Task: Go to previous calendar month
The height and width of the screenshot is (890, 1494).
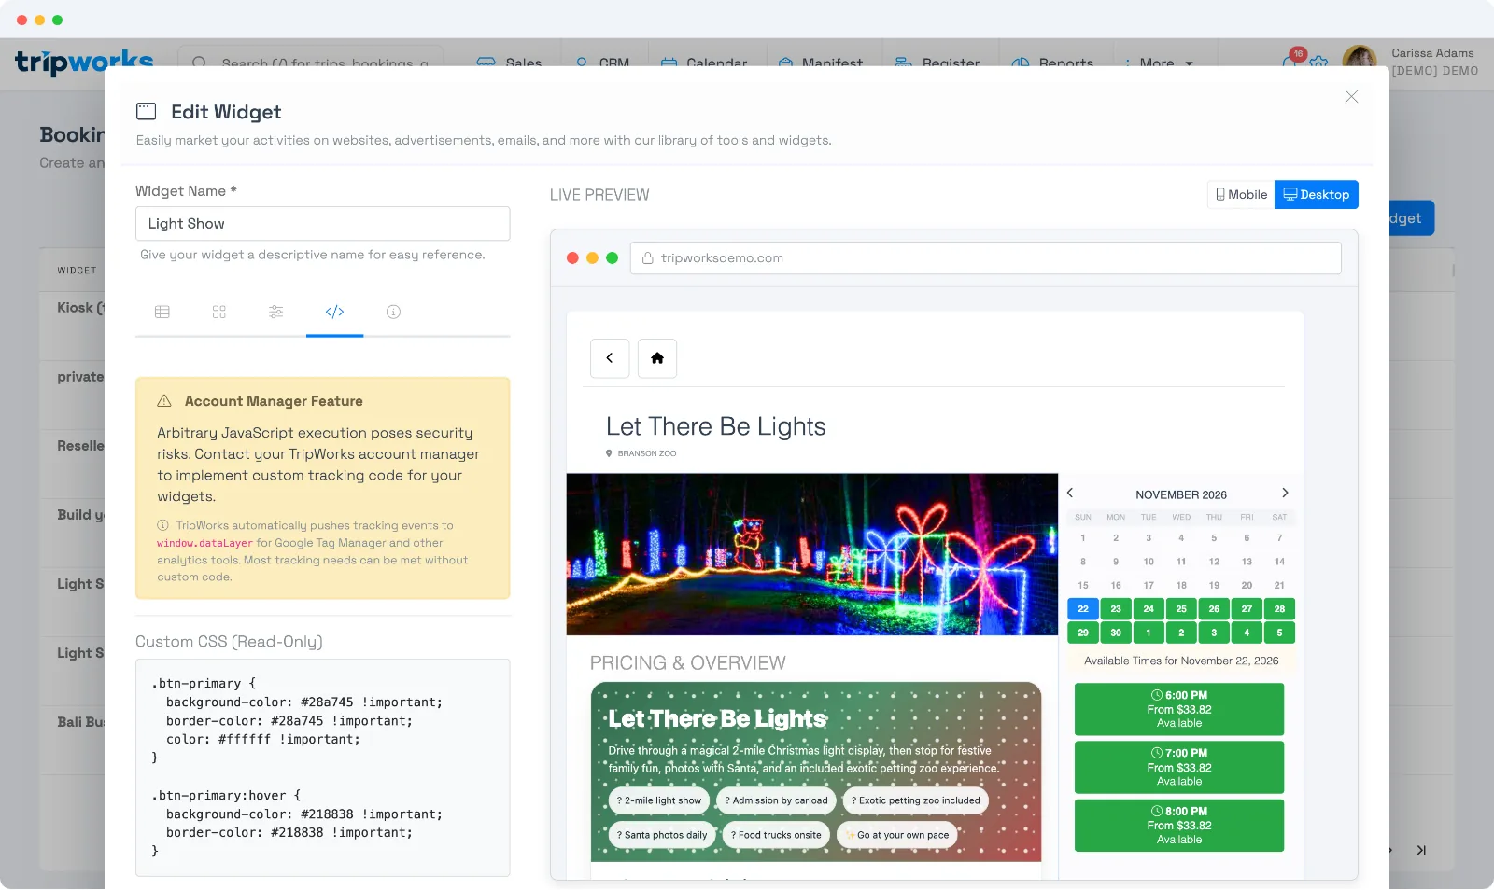Action: [x=1070, y=494]
